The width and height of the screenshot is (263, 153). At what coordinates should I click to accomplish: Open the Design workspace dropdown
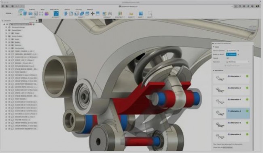(9, 13)
